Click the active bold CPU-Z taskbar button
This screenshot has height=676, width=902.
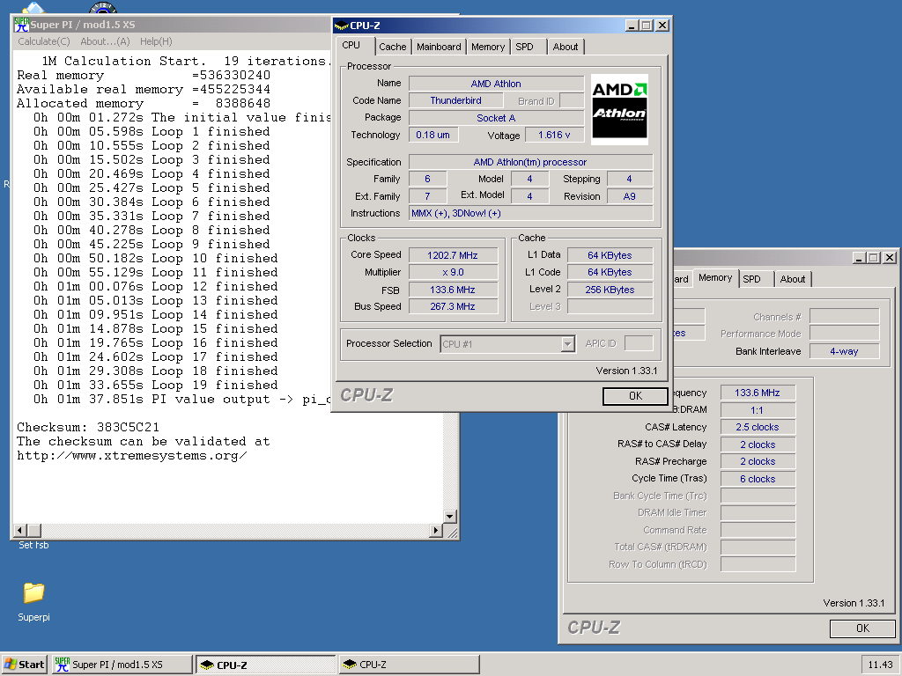(x=265, y=665)
